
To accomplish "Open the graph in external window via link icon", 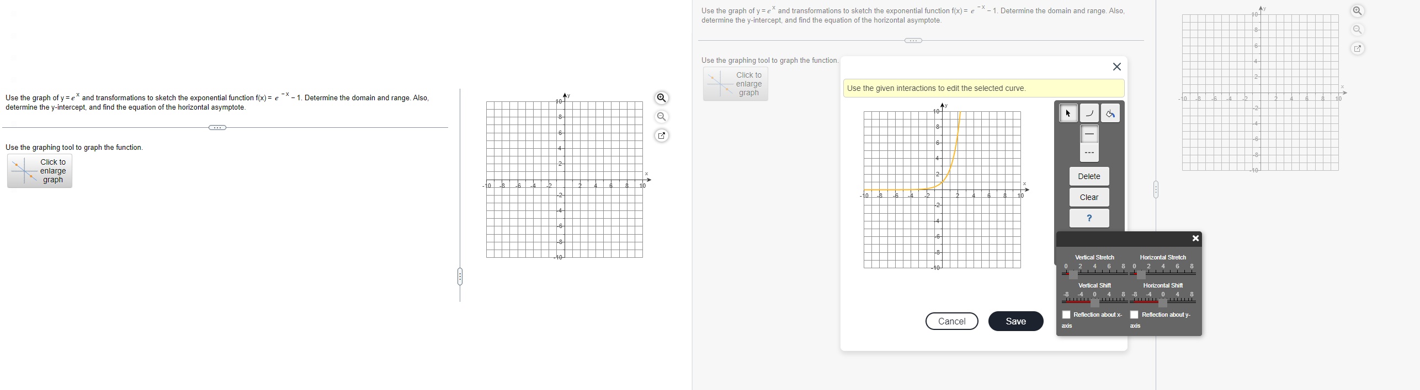I will point(661,136).
